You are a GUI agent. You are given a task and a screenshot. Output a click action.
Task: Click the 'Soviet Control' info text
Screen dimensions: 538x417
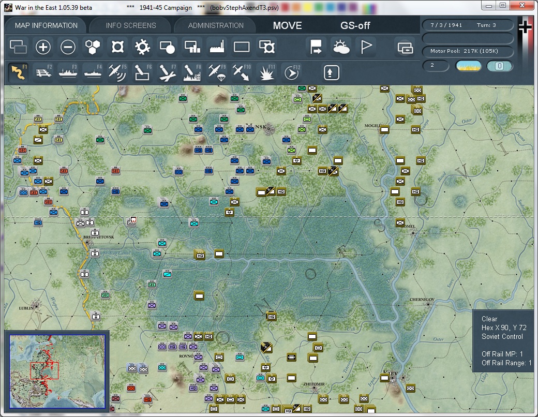tap(502, 337)
